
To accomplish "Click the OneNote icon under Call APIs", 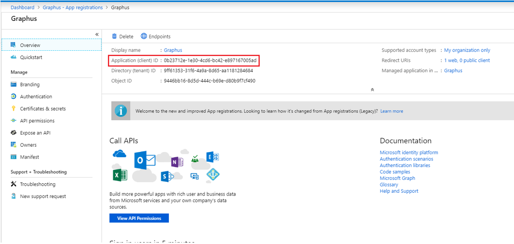I will coord(177,162).
